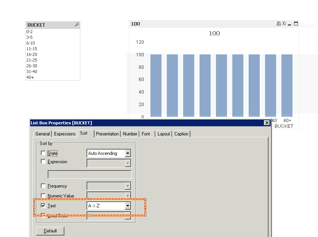Select 6-10 in BUCKET list
Image resolution: width=318 pixels, height=237 pixels.
point(53,43)
